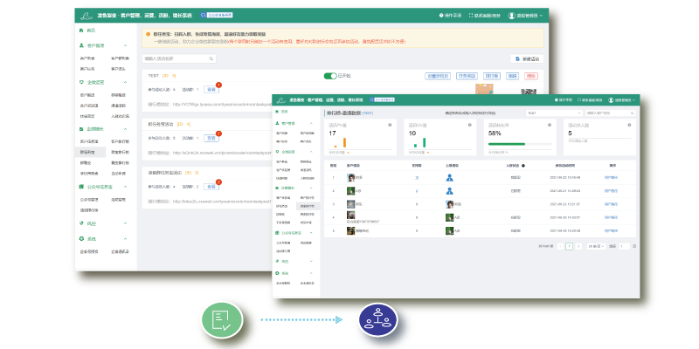
Task: Expand the 风控 section in back sidebar
Action: pyautogui.click(x=135, y=223)
